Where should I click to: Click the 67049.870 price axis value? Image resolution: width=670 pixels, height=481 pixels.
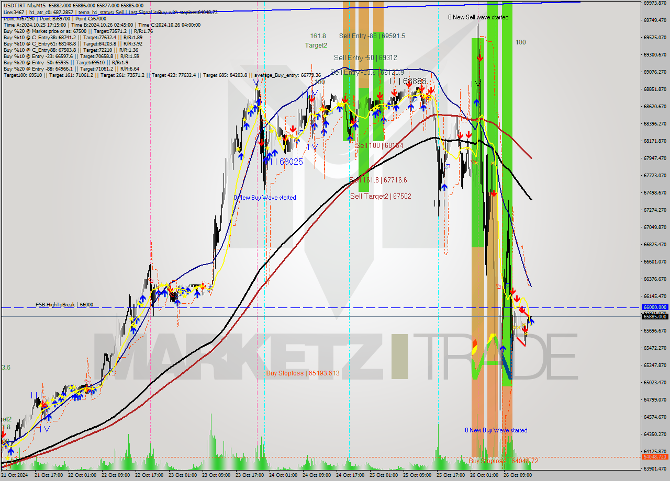point(655,227)
